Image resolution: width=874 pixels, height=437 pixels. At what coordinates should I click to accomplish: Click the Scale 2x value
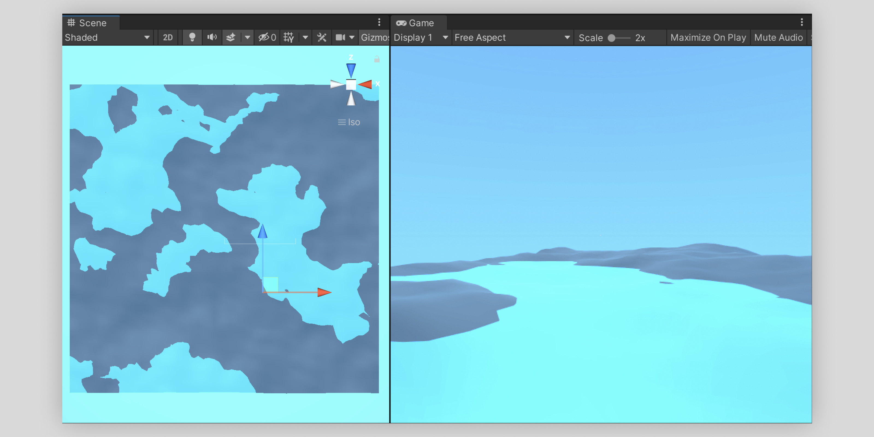[x=640, y=38]
